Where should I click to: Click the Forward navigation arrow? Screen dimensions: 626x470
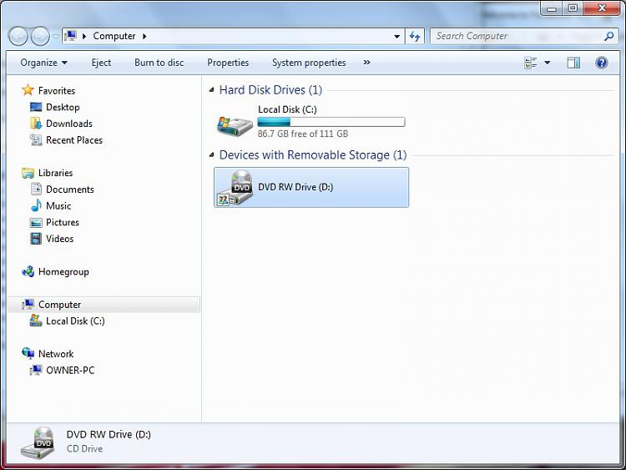(x=40, y=37)
